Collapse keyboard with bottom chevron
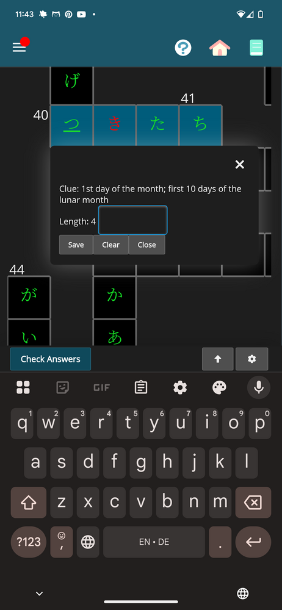Image resolution: width=282 pixels, height=610 pixels. (x=39, y=594)
